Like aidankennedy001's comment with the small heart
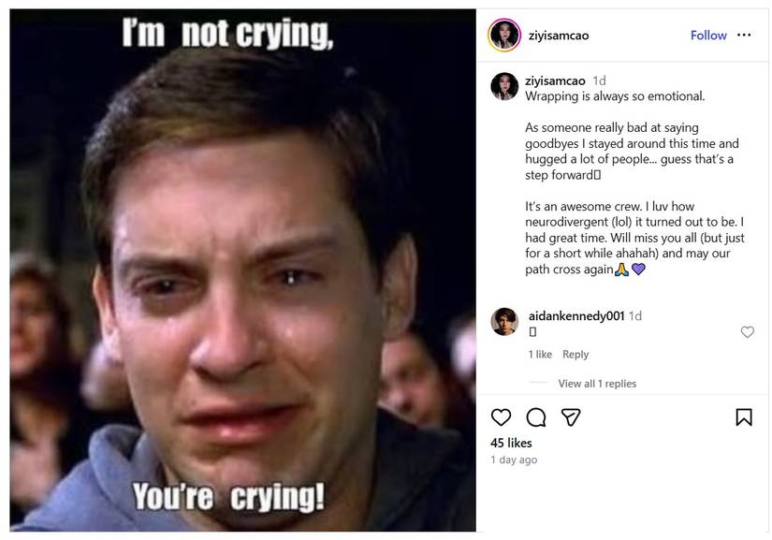Screen dimensions: 772x540 [x=748, y=332]
